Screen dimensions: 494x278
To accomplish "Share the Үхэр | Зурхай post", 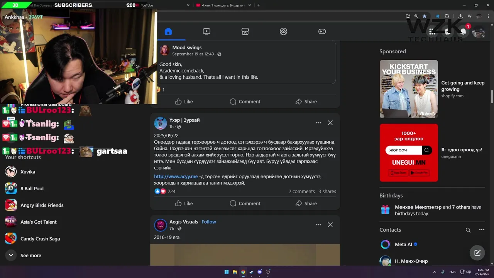I will click(x=306, y=203).
